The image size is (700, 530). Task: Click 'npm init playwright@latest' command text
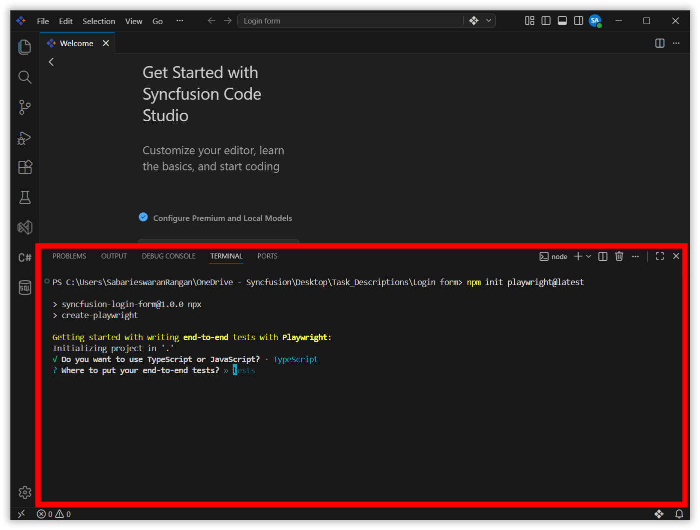[525, 282]
